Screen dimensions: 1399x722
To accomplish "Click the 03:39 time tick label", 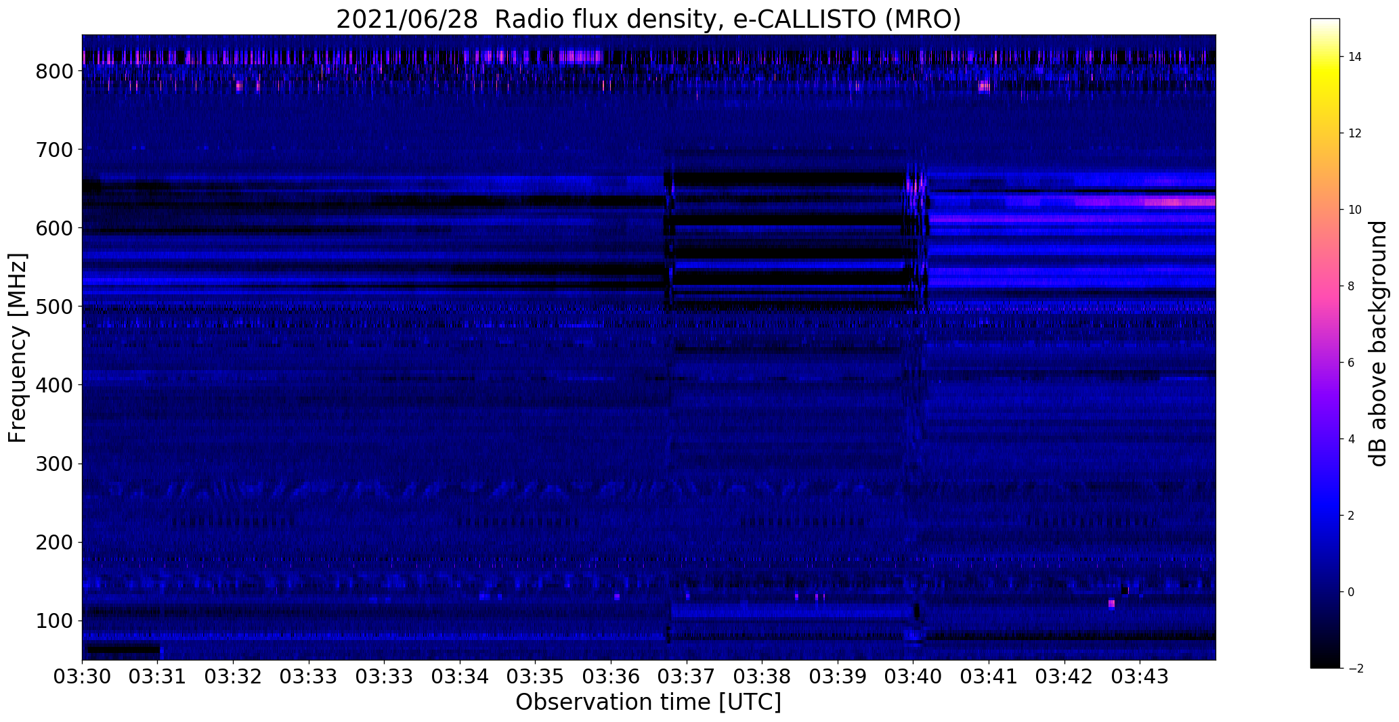I will point(838,677).
